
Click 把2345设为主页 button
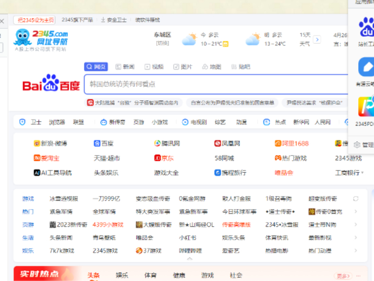[x=34, y=20]
